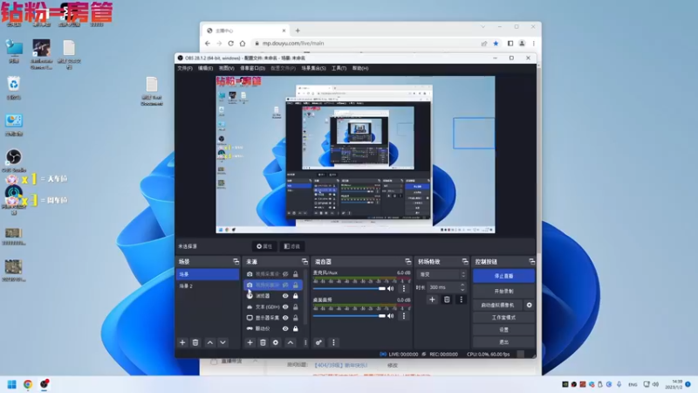Open audio mixer menu dots at bottom
698x393 pixels.
[x=333, y=342]
